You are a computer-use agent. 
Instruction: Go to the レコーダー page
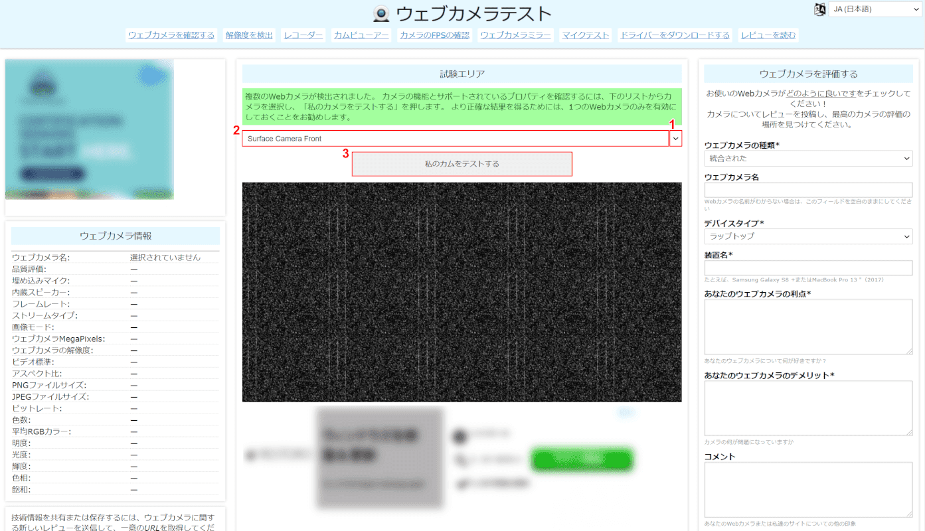coord(303,35)
